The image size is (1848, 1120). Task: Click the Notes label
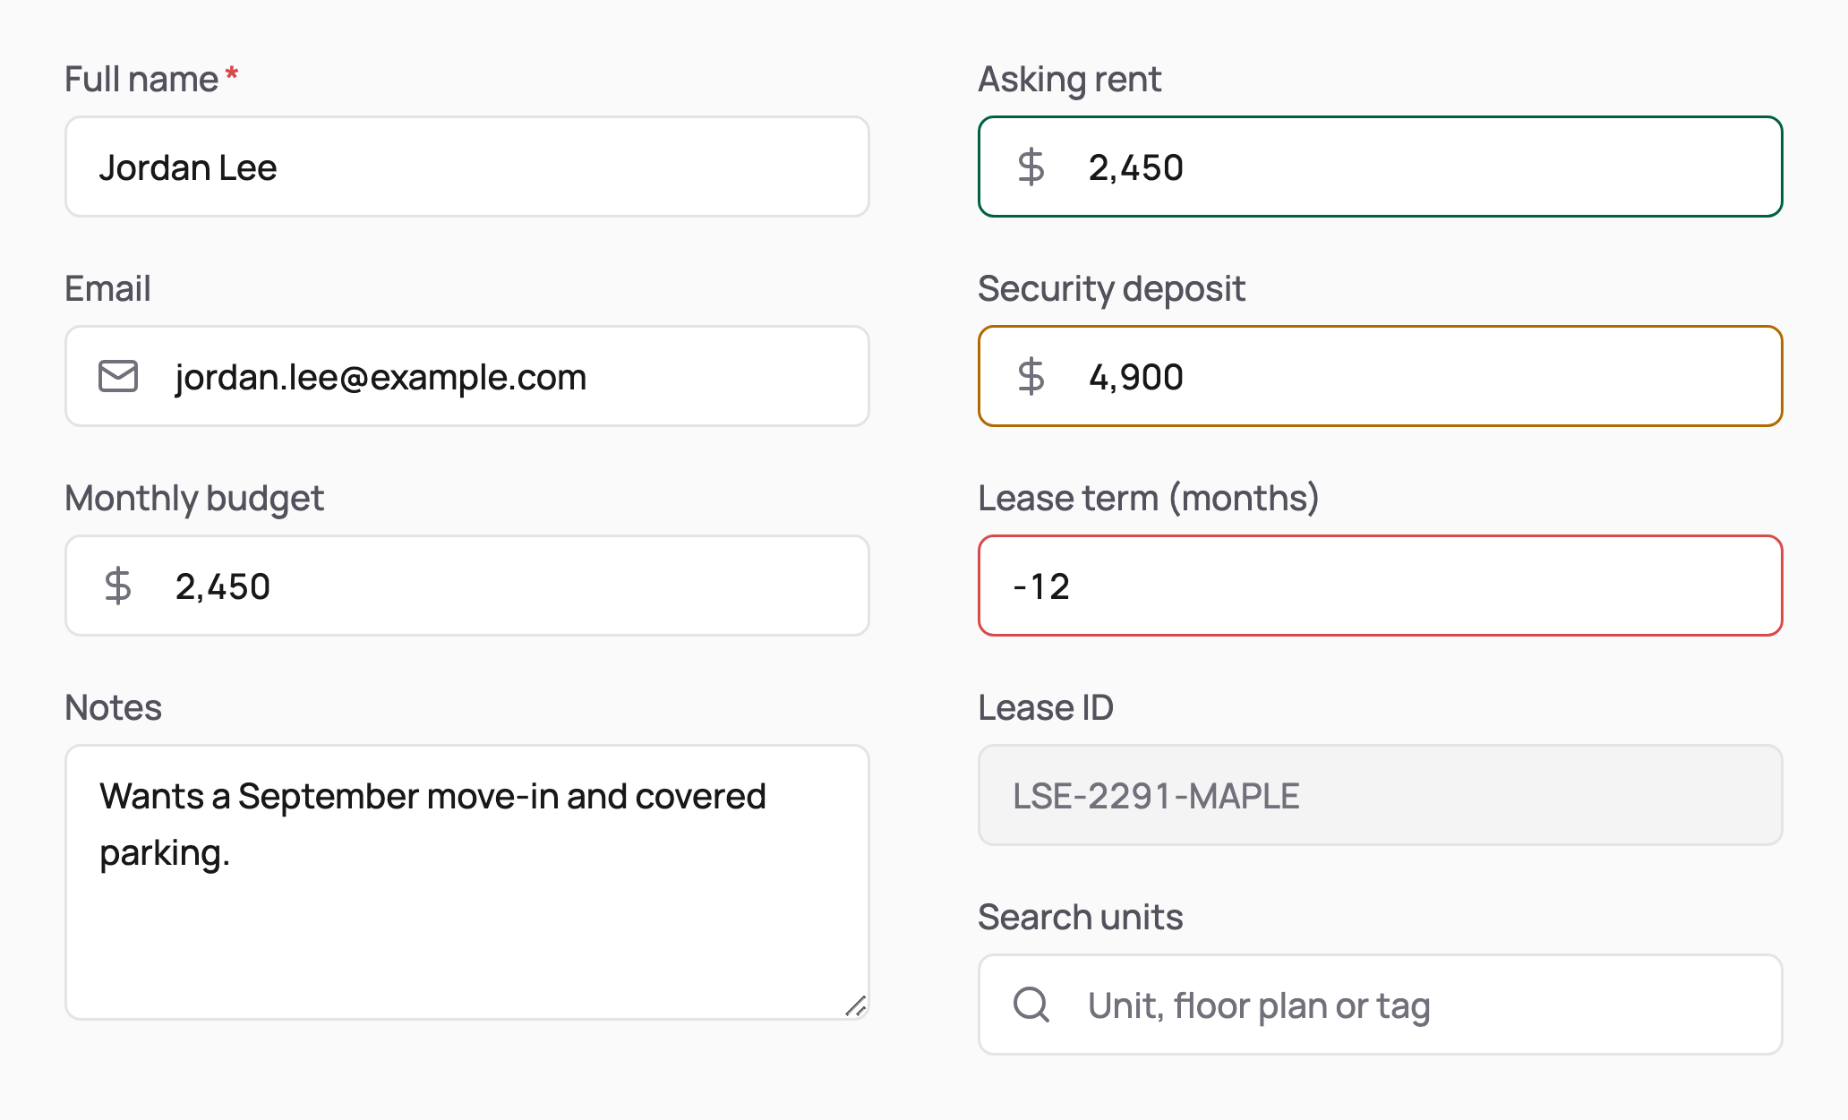(113, 707)
